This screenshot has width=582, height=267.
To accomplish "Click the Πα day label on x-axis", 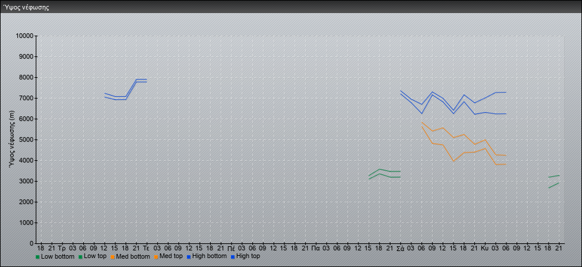I will tap(316, 248).
